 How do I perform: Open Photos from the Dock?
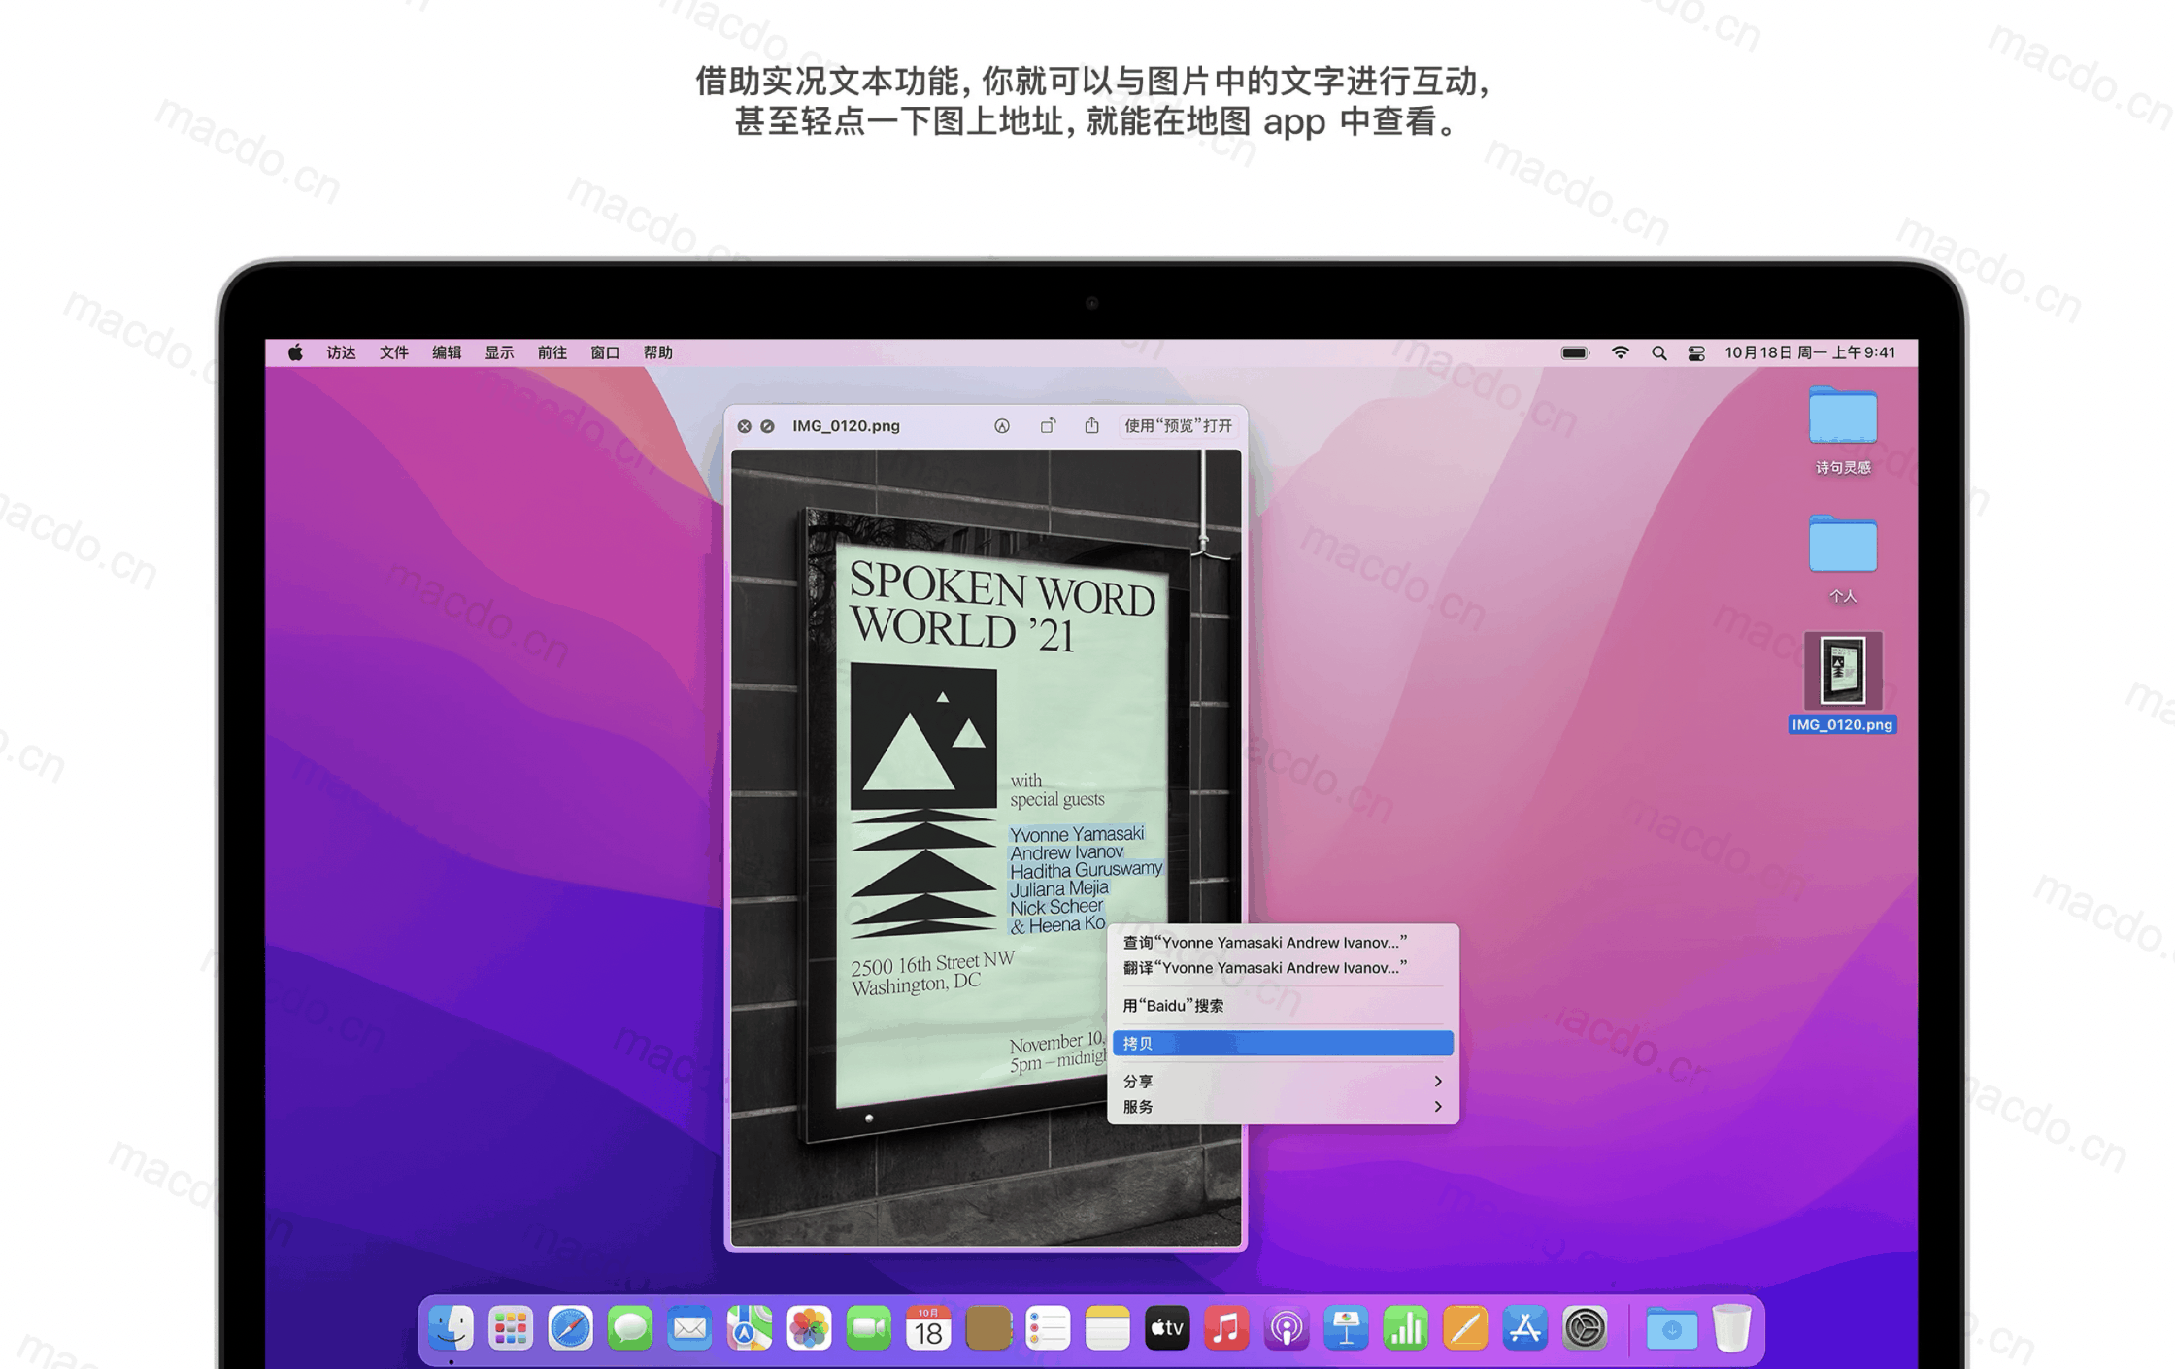pos(809,1328)
